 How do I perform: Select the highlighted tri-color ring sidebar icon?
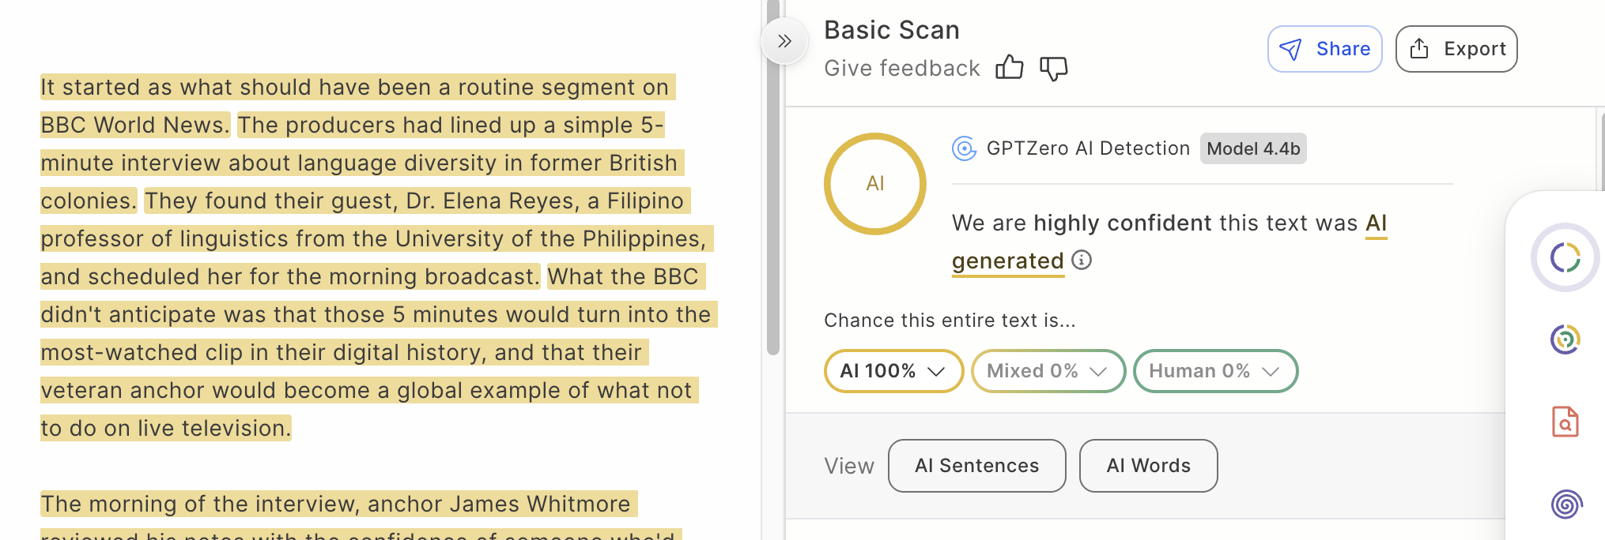tap(1565, 257)
